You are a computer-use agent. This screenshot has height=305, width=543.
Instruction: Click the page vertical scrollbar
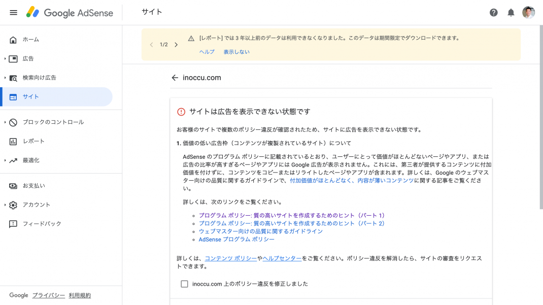tap(541, 117)
